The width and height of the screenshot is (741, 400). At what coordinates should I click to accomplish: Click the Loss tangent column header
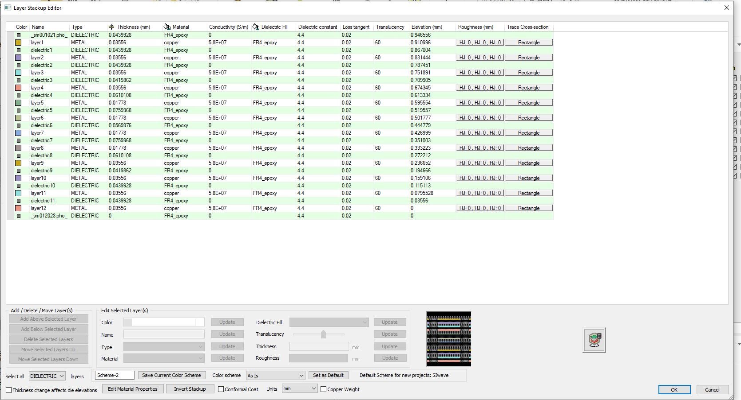[356, 27]
